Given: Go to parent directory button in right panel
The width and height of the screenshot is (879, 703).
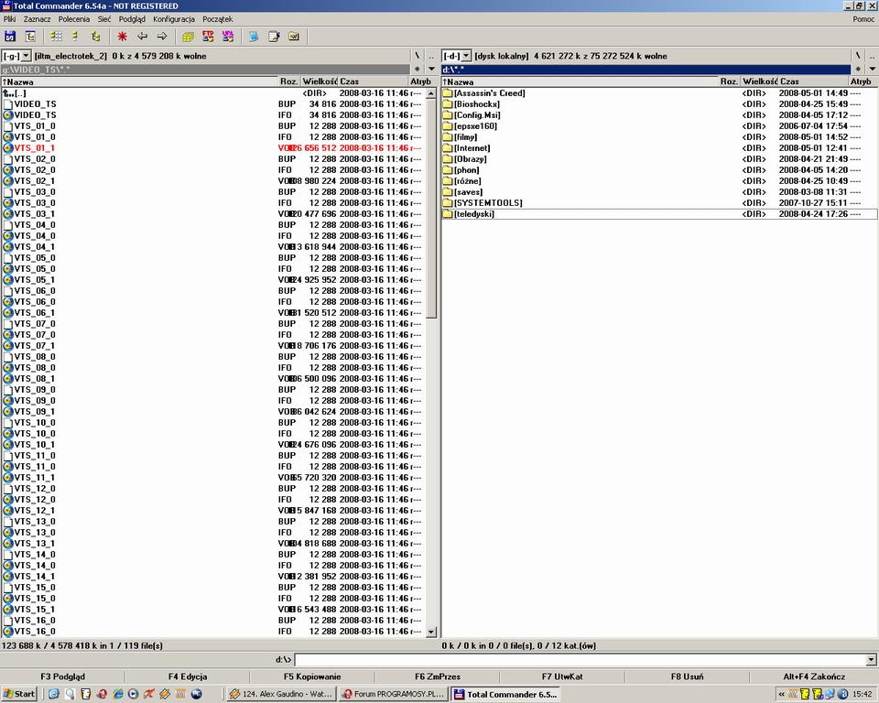Looking at the screenshot, I should pos(873,56).
